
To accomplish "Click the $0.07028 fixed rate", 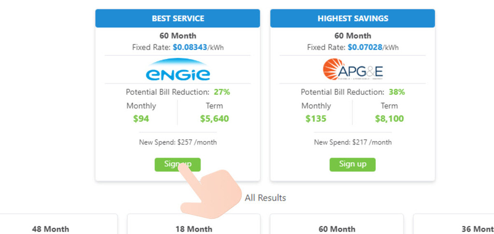I will click(x=366, y=48).
